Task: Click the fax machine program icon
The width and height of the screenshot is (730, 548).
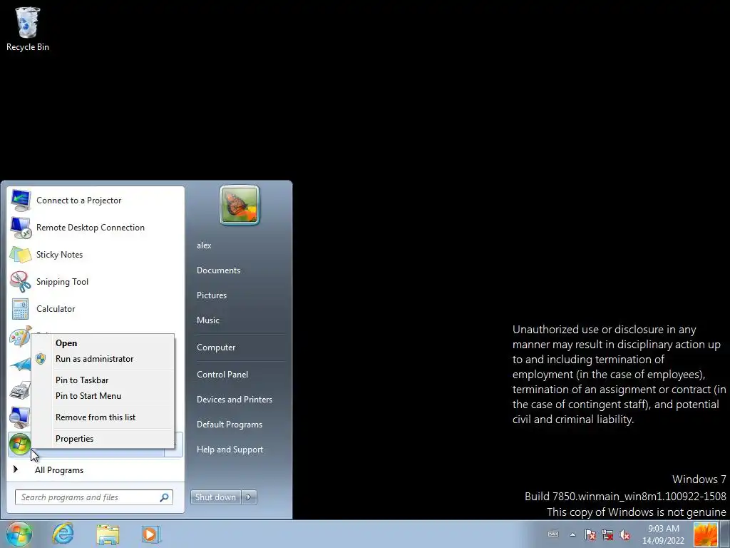Action: (x=20, y=390)
